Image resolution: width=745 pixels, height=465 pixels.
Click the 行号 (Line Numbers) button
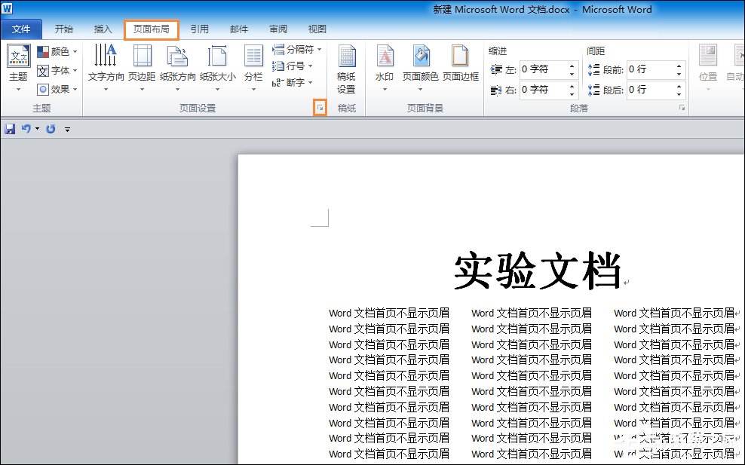coord(290,66)
